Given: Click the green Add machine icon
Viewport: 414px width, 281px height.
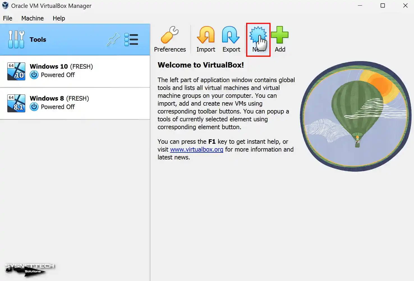Looking at the screenshot, I should click(x=280, y=35).
